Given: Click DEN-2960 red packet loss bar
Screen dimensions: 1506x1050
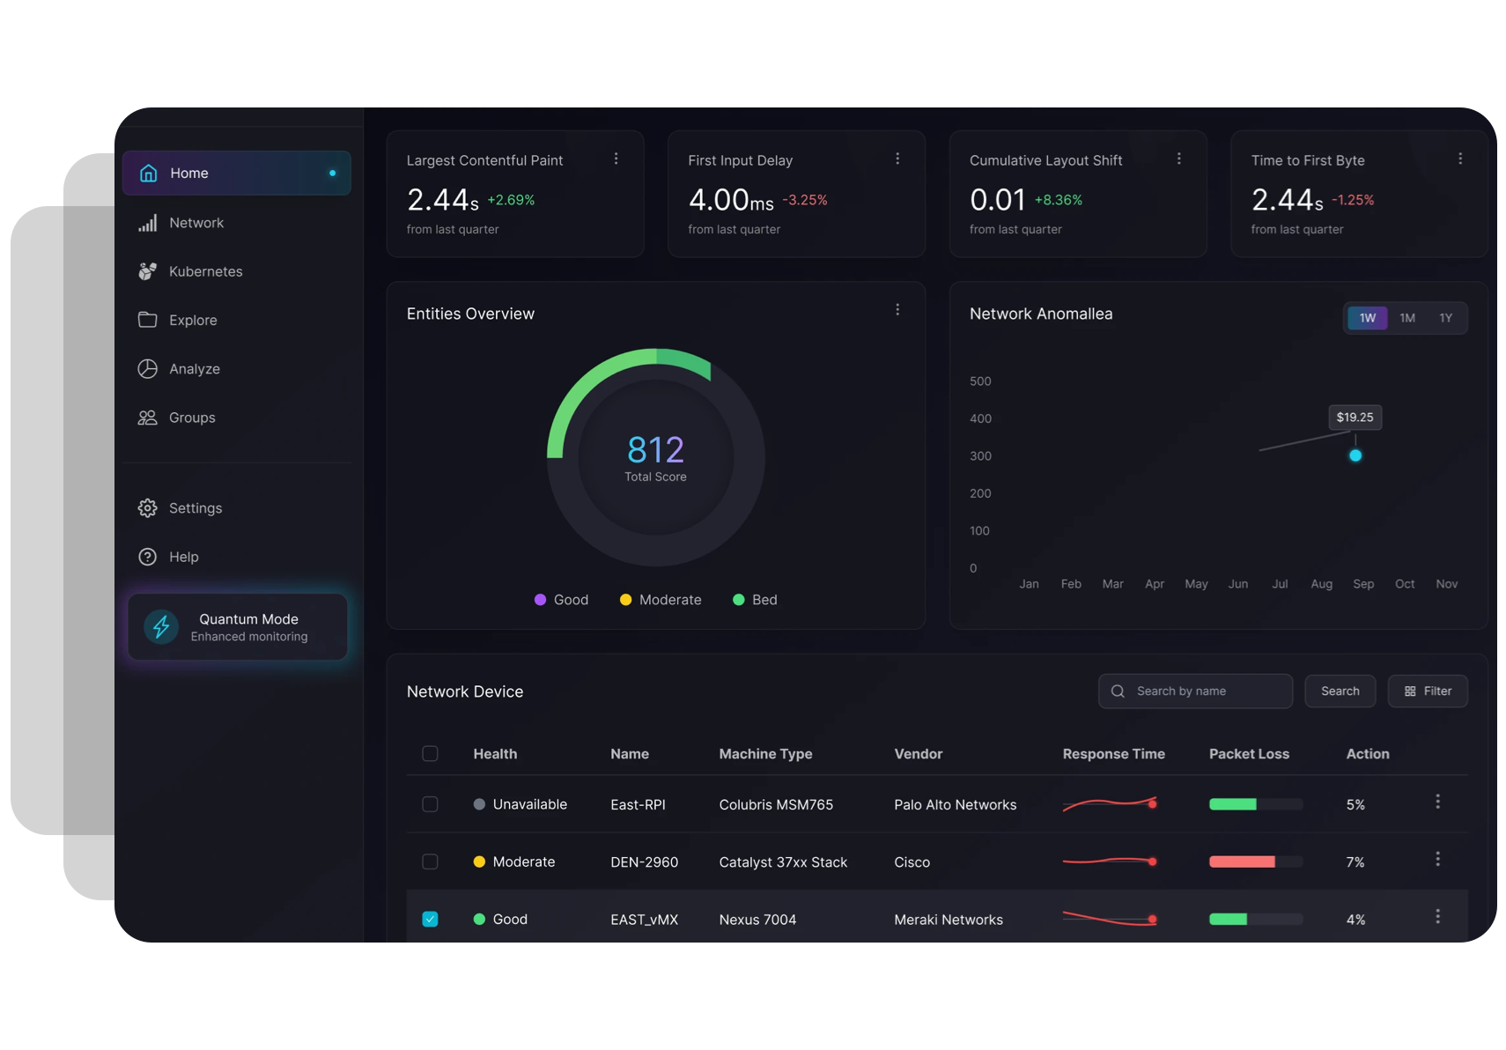Looking at the screenshot, I should click(x=1242, y=861).
